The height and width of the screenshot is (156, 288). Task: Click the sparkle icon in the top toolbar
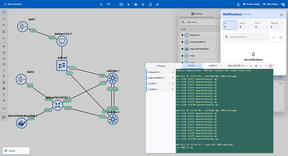click(x=157, y=5)
